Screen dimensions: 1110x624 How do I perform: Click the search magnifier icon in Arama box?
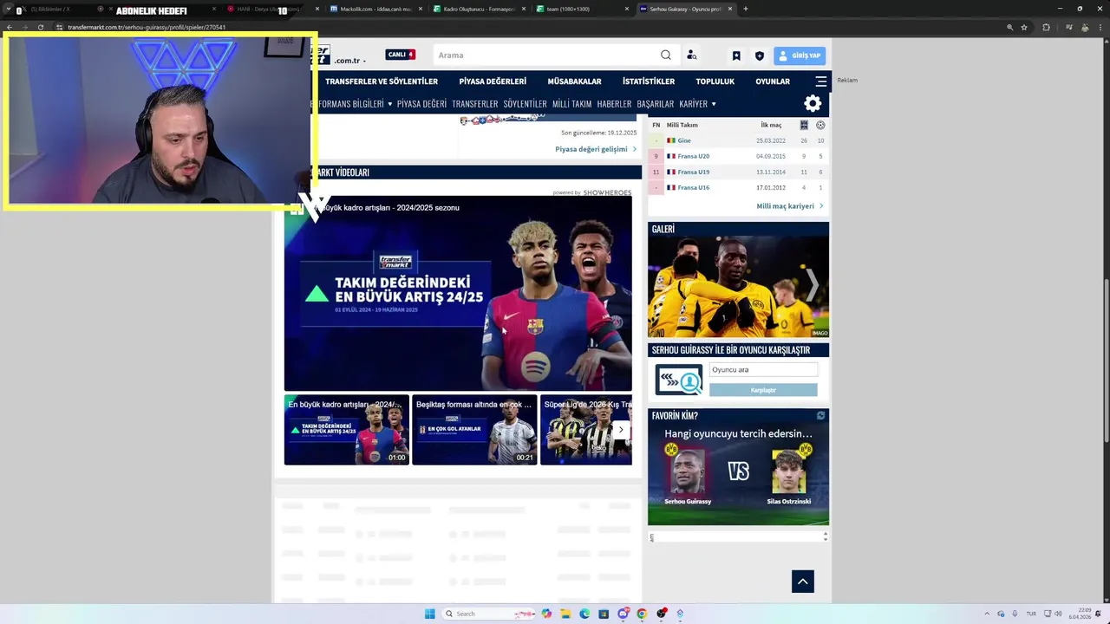pyautogui.click(x=666, y=55)
